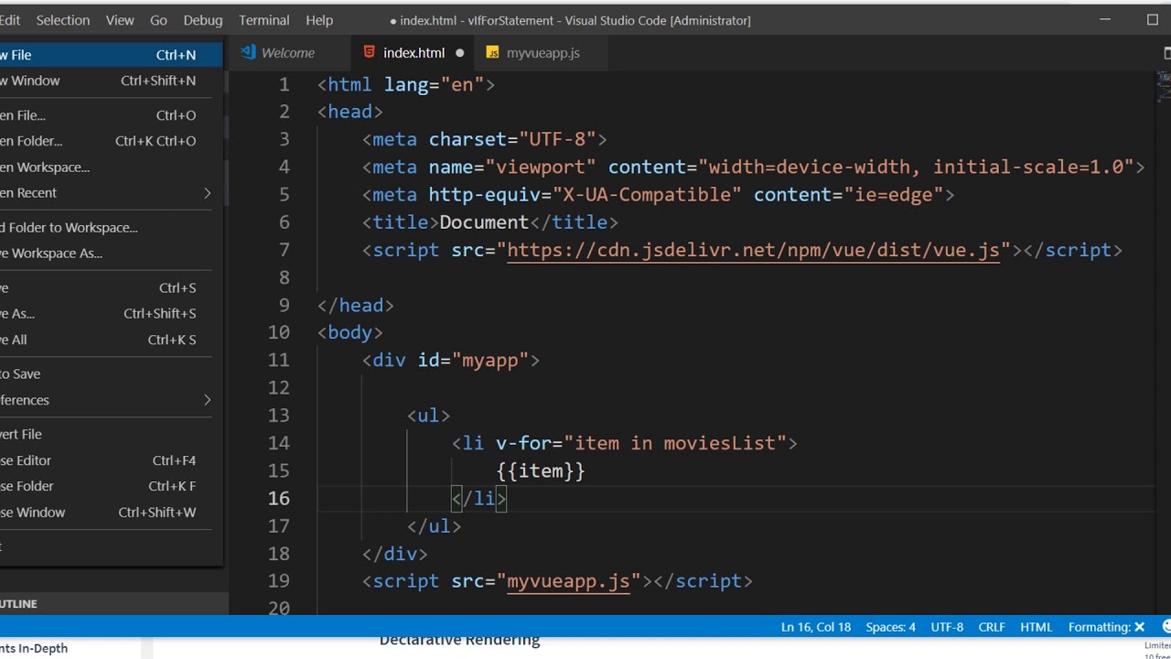Image resolution: width=1171 pixels, height=659 pixels.
Task: Expand Preferences submenu arrow
Action: pos(207,400)
